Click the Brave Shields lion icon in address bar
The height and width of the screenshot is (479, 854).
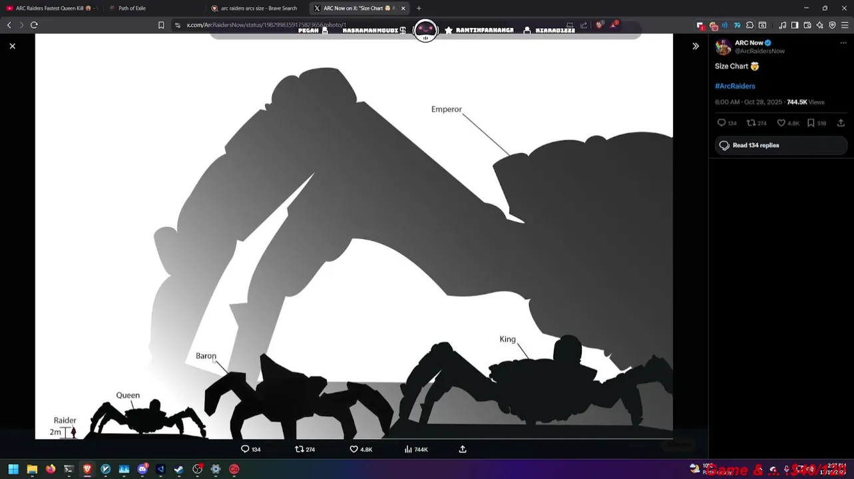click(x=600, y=25)
